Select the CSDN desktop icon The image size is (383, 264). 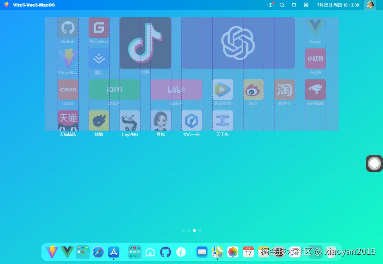(x=68, y=89)
